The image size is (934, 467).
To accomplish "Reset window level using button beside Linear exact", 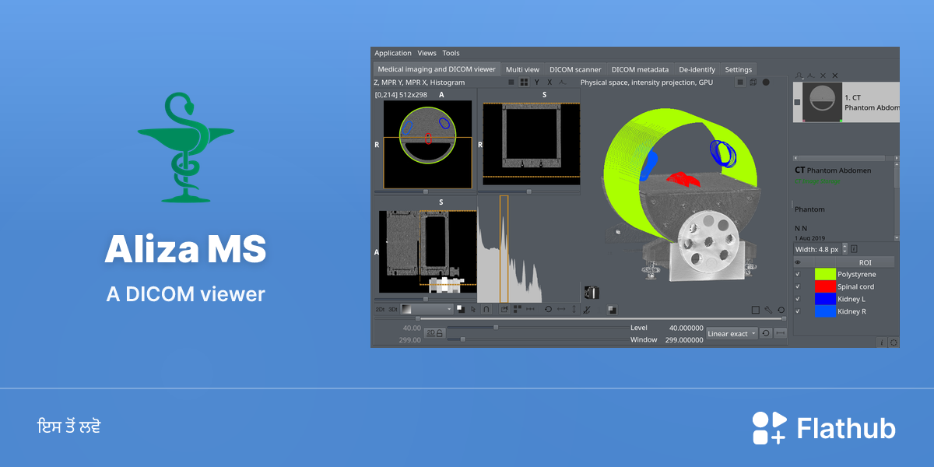I will click(766, 333).
